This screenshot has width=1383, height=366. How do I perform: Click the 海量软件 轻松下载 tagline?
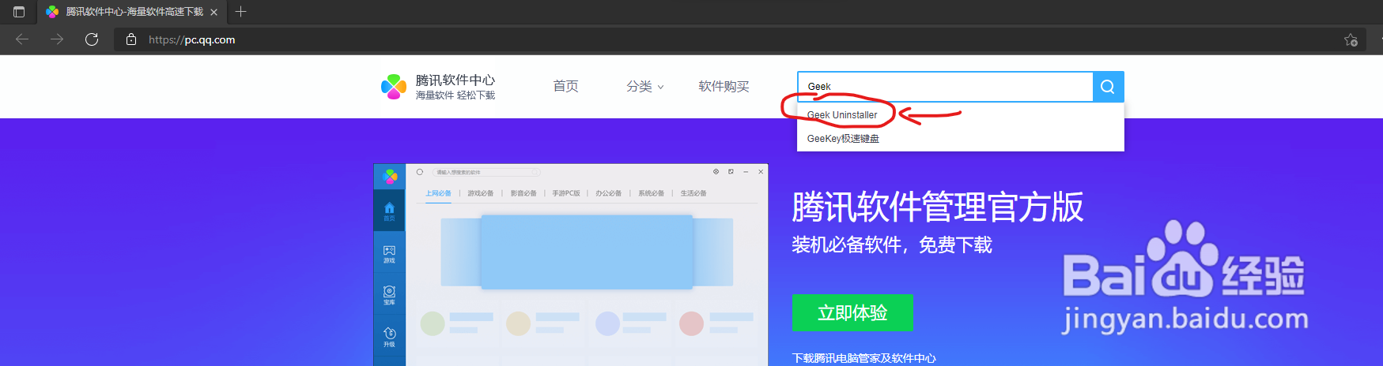[x=455, y=95]
